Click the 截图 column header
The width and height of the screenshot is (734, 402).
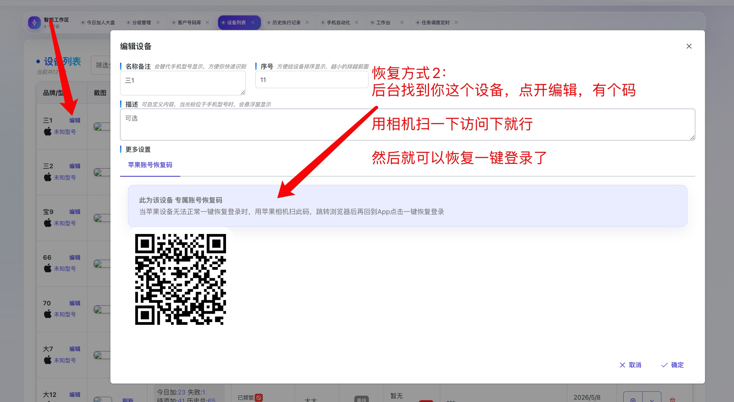tap(100, 93)
